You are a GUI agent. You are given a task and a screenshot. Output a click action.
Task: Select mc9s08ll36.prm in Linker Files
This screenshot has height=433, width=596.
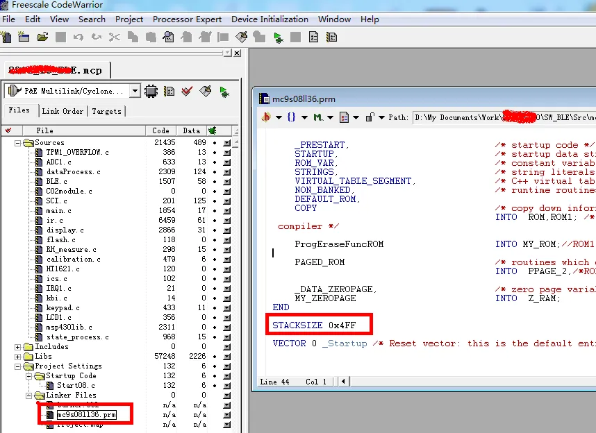pyautogui.click(x=86, y=415)
